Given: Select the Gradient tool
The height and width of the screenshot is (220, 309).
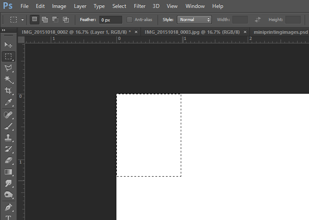Looking at the screenshot, I should click(x=8, y=172).
